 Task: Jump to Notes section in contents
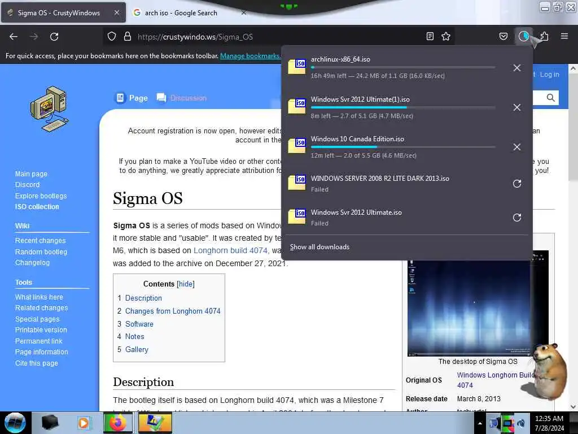tap(134, 337)
